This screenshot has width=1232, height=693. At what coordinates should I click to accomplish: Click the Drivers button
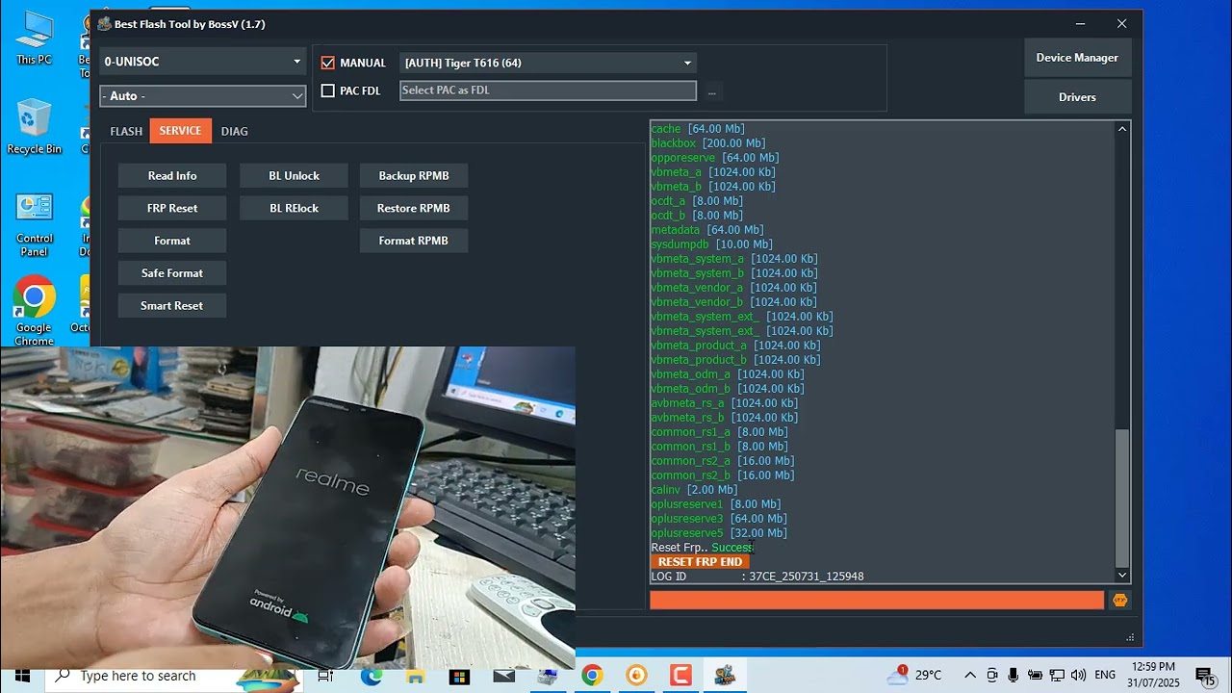click(x=1077, y=97)
